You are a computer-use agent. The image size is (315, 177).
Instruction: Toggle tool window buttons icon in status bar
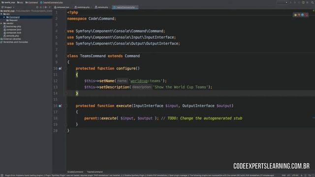click(2, 176)
